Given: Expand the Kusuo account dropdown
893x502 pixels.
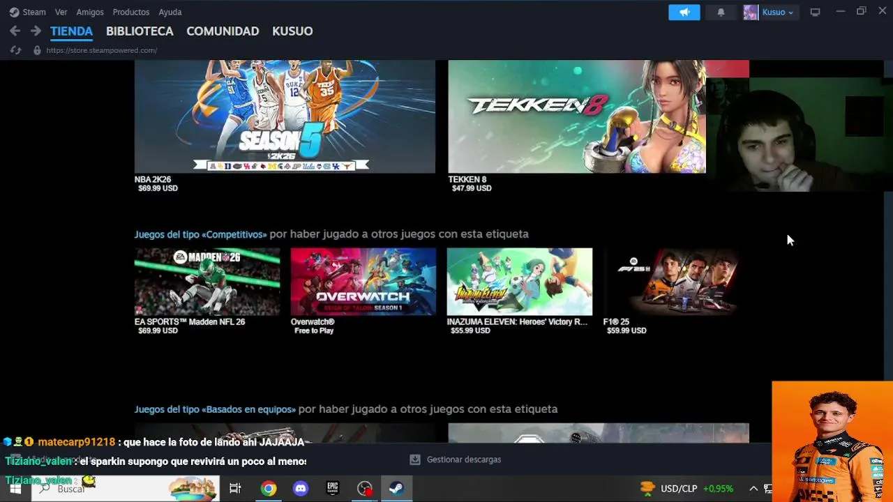Looking at the screenshot, I should (x=778, y=12).
